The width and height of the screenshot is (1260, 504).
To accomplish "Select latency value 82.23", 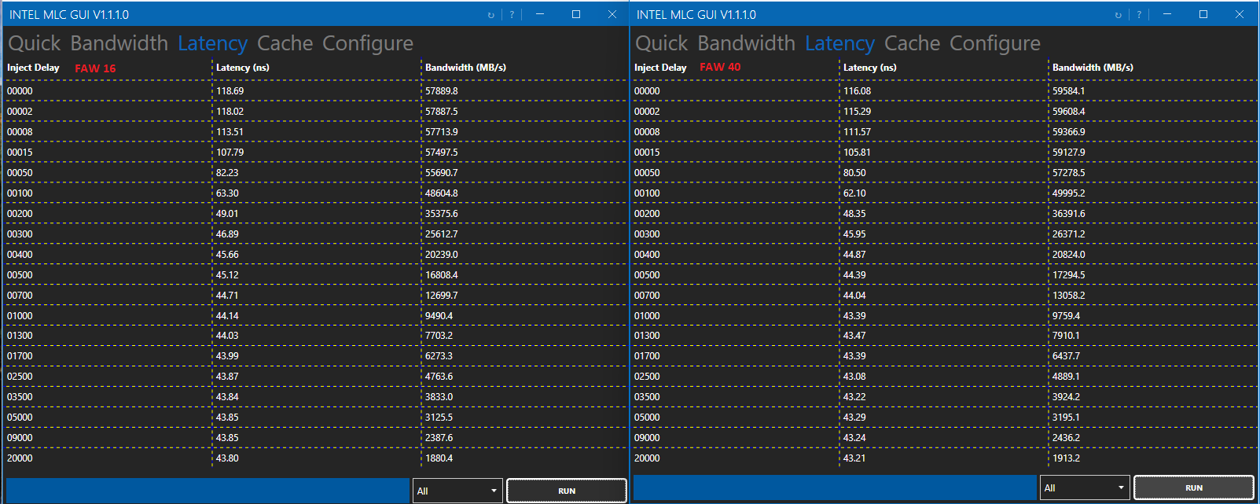I will click(x=227, y=173).
